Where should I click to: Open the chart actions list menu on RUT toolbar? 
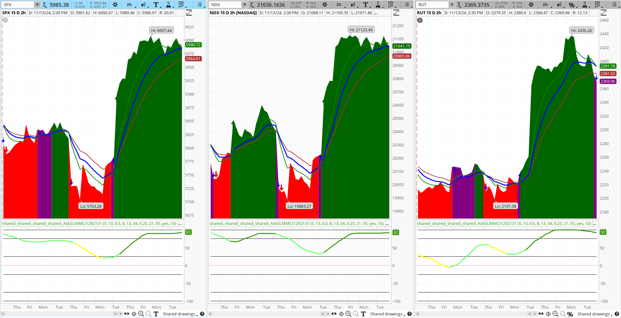[x=614, y=5]
